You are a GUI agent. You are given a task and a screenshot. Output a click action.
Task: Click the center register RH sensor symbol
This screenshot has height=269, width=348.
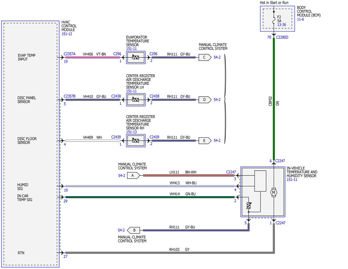tap(136, 141)
